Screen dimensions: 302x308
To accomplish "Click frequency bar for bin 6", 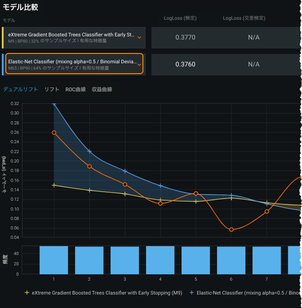I will click(x=231, y=260).
